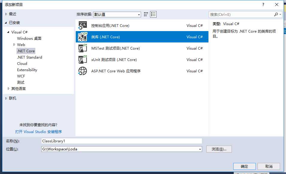The height and width of the screenshot is (174, 286).
Task: Select the .NET Core category
Action: point(26,51)
